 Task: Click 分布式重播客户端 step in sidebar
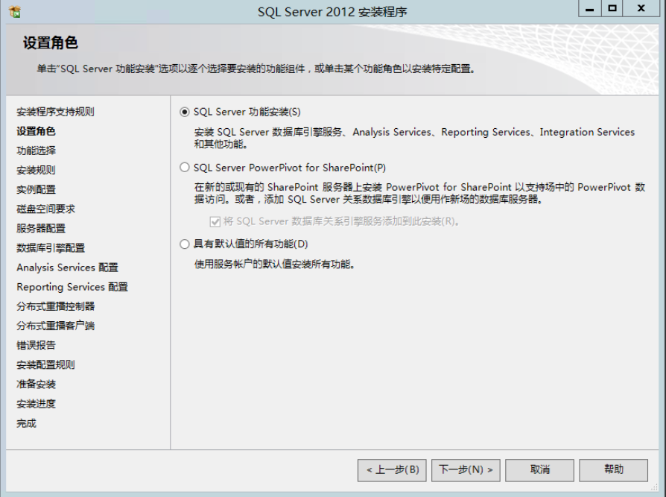point(55,326)
